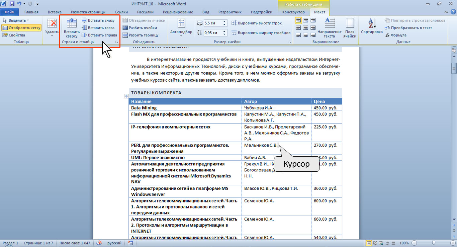
Task: Select align center cell alignment
Action: (305, 27)
